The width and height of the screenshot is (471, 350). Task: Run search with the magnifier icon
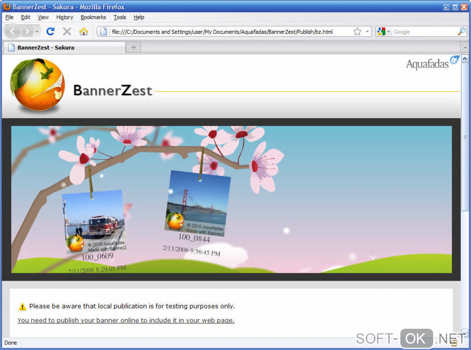[461, 31]
